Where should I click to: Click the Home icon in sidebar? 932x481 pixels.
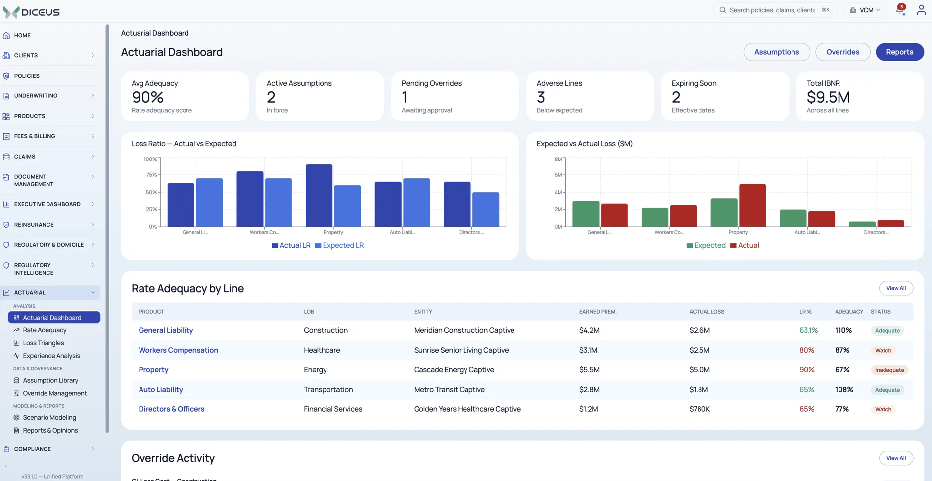click(6, 35)
